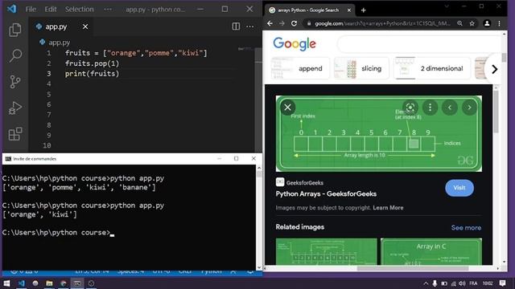This screenshot has width=515, height=289.
Task: Open editor More Actions ellipsis menu
Action: (x=250, y=26)
